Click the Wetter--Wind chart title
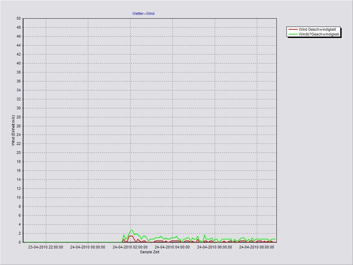Screen dimensions: 353x265 click(x=143, y=14)
